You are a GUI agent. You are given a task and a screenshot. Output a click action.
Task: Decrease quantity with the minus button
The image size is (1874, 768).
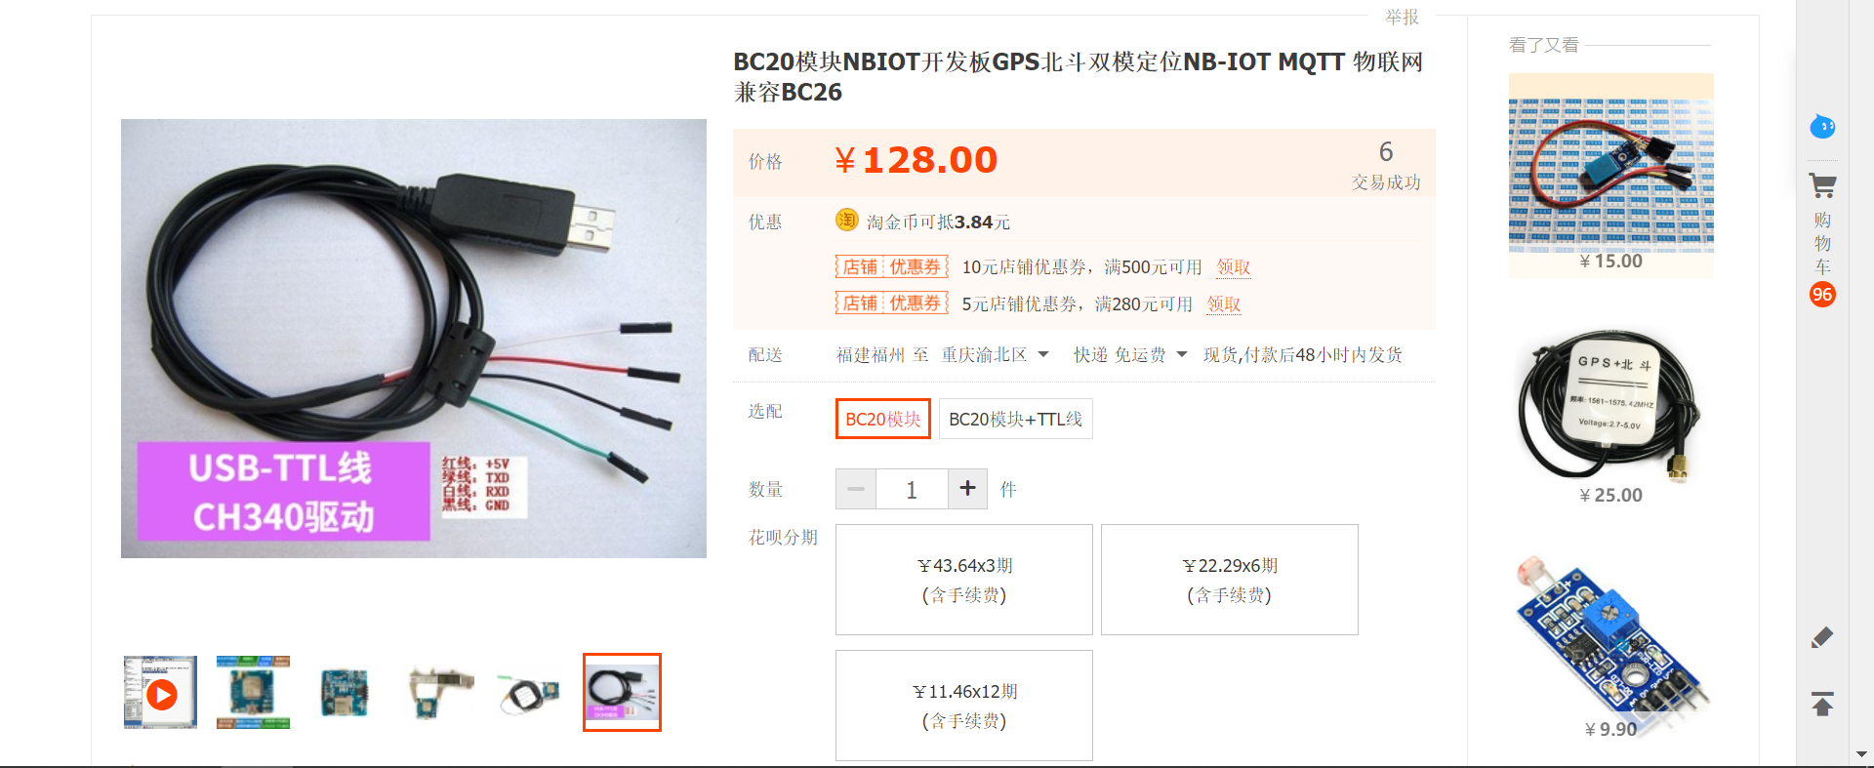tap(856, 489)
